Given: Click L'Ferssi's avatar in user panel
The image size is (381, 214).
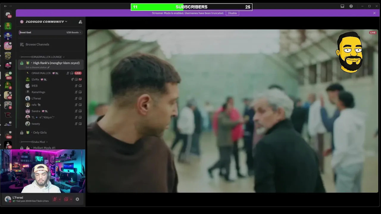Looking at the screenshot, I should tap(8, 199).
